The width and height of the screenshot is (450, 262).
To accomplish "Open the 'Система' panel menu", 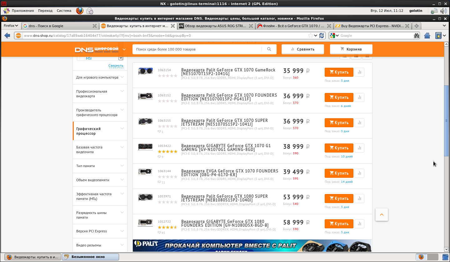I will pos(64,11).
